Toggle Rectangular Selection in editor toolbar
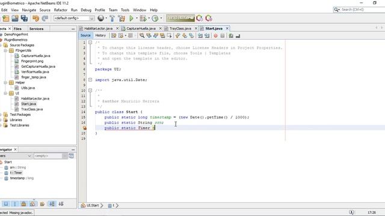Image resolution: width=385 pixels, height=216 pixels. click(x=170, y=36)
